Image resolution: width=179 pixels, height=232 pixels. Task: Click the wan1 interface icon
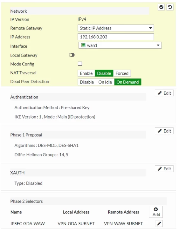tap(83, 45)
